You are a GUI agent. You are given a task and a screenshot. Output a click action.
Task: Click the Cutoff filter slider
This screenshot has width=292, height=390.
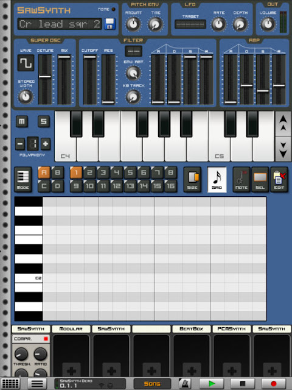tap(89, 80)
